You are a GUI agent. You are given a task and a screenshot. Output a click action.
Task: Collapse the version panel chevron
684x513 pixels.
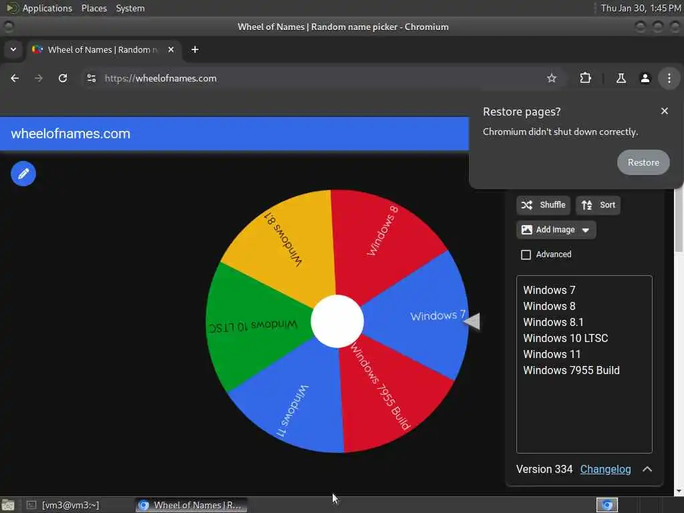[647, 470]
